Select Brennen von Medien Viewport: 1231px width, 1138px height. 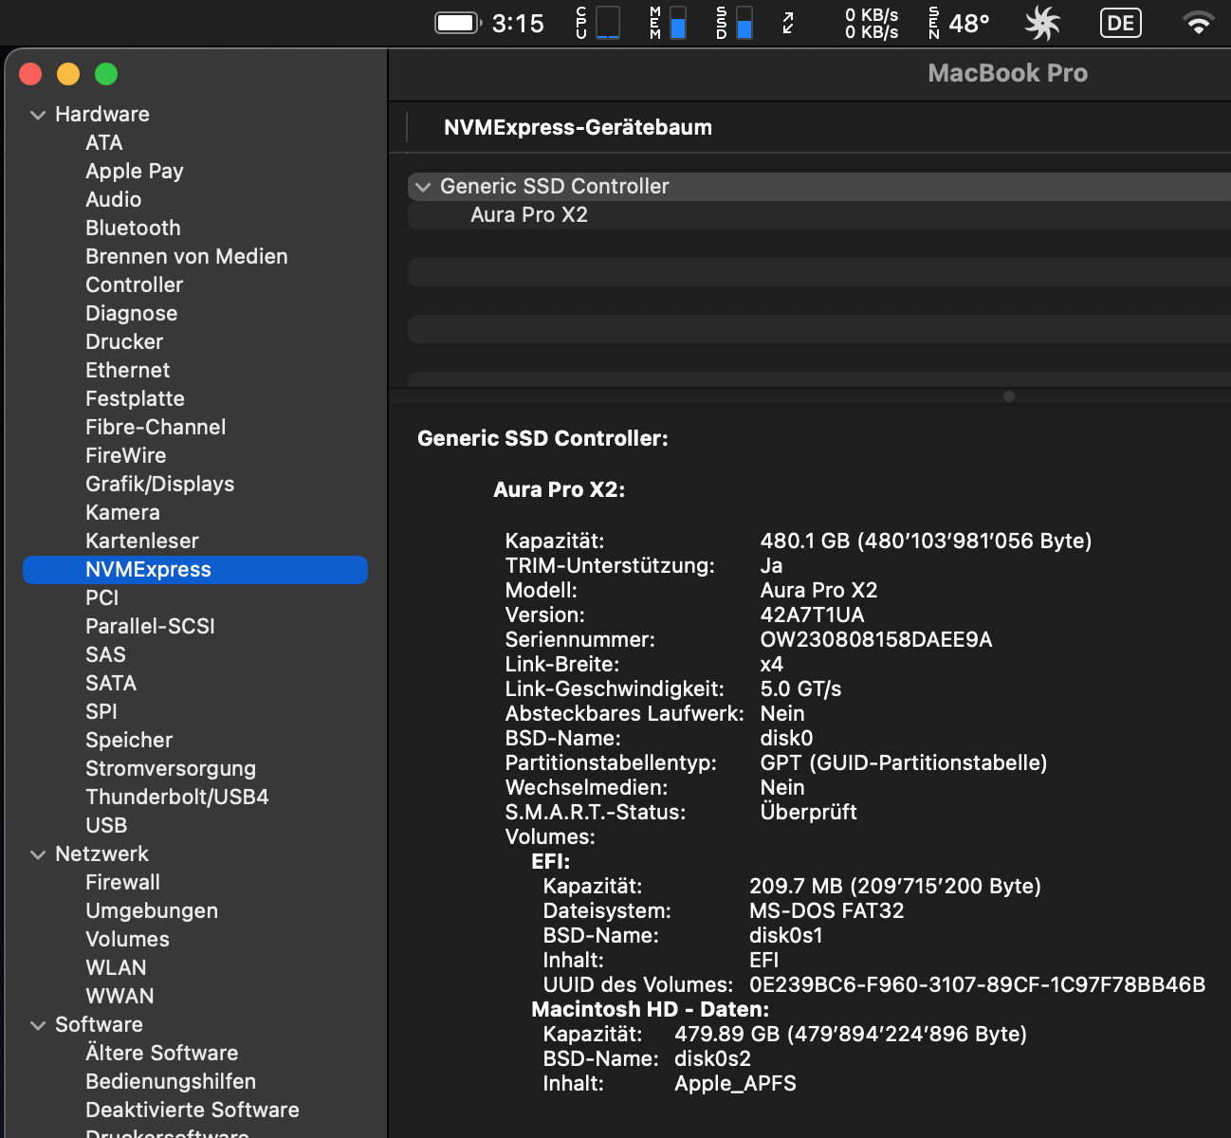point(187,256)
